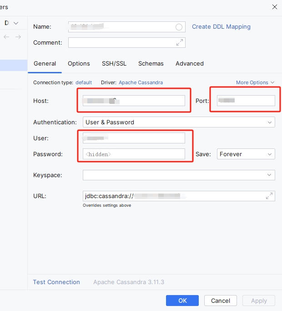Expand the More Options menu
The height and width of the screenshot is (311, 282).
coord(255,82)
